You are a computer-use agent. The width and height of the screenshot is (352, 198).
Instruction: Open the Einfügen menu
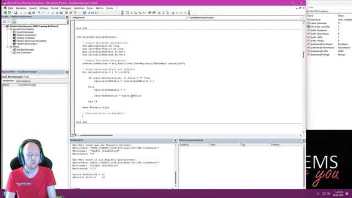click(x=44, y=8)
